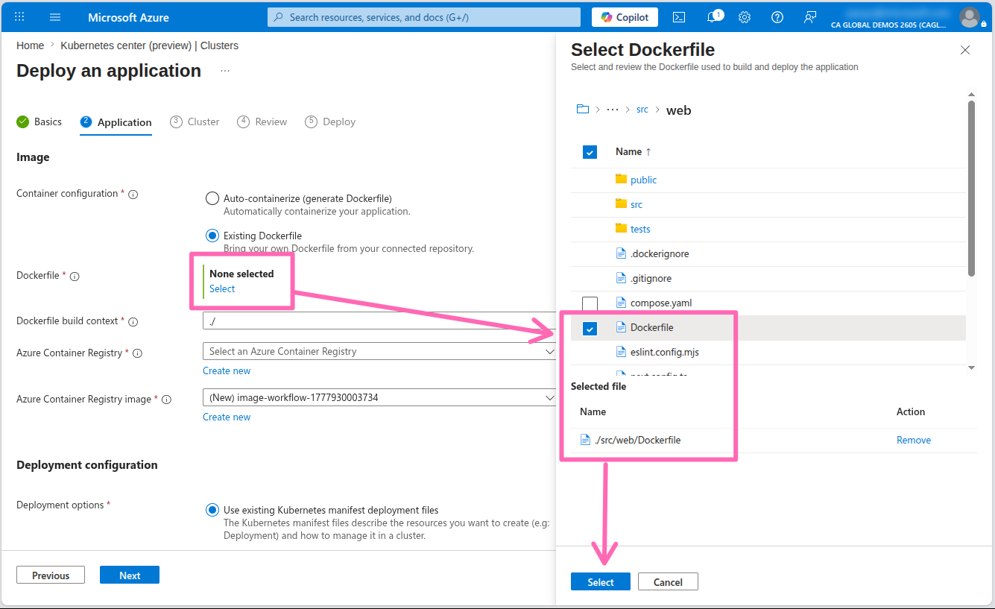Open the tests folder
This screenshot has height=609, width=995.
(x=640, y=229)
